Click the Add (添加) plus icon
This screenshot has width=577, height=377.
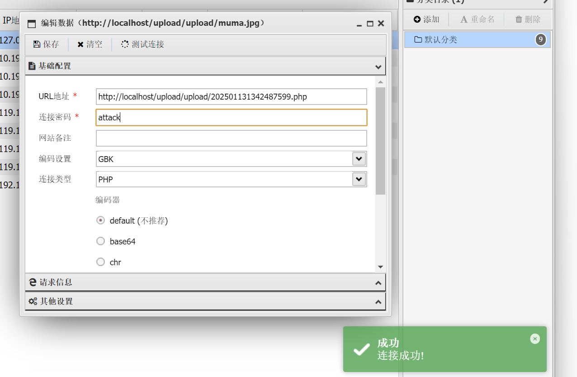(417, 19)
